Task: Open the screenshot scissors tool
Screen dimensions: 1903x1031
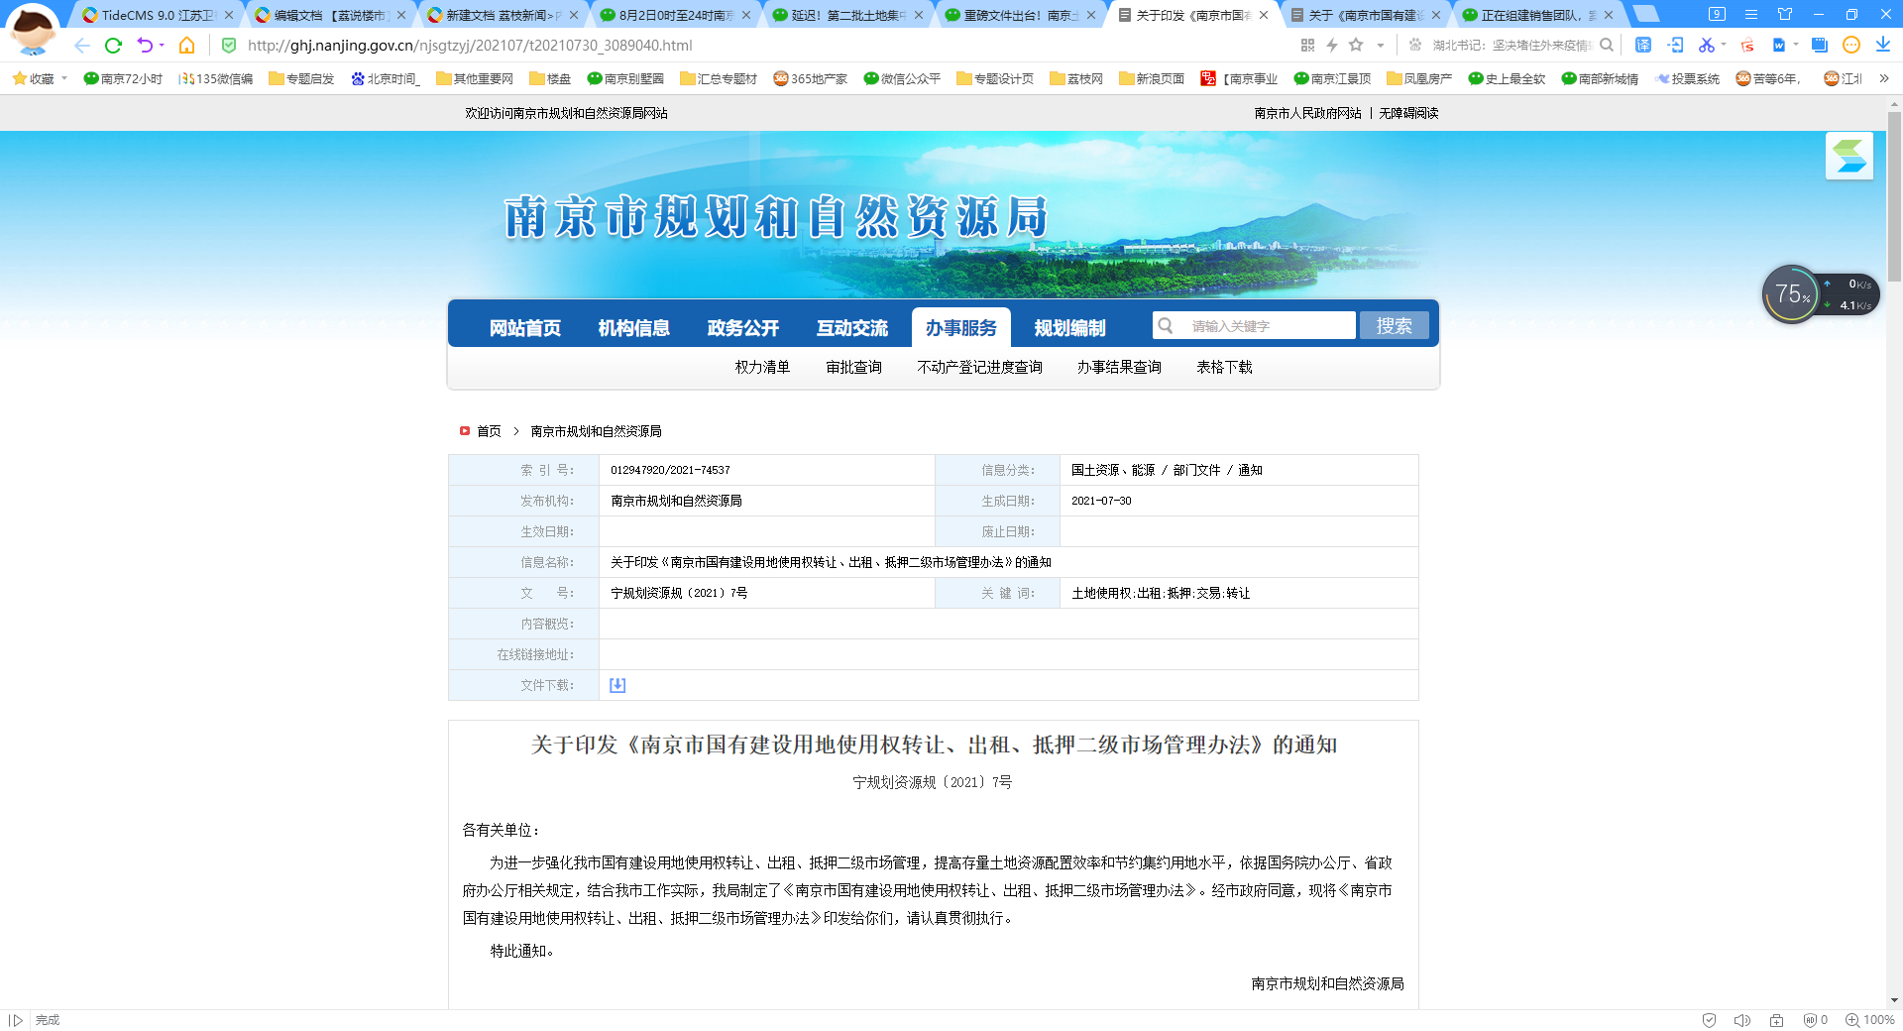Action: (1706, 46)
